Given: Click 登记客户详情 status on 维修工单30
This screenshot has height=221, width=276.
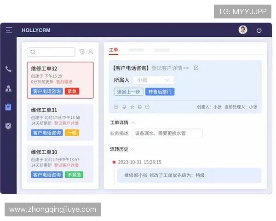Looking at the screenshot, I should coord(66,165).
